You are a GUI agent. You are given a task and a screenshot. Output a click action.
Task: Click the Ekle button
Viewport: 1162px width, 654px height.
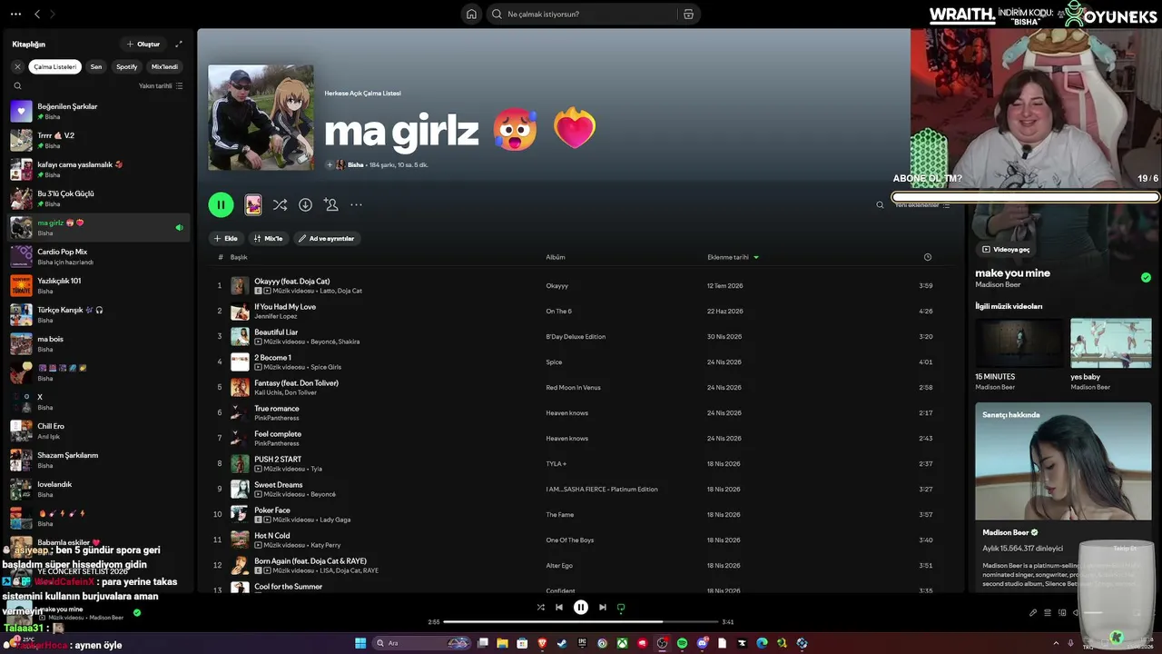click(x=226, y=238)
